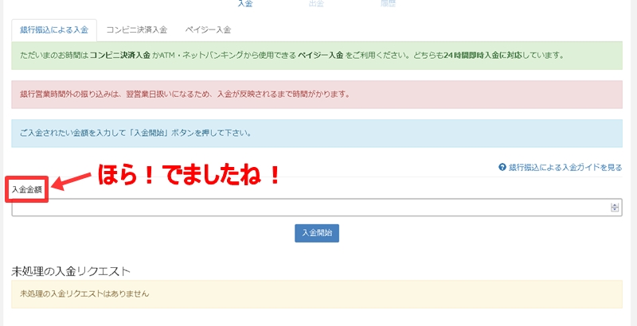This screenshot has width=637, height=326.
Task: Select the 銀行振込による入金 tab
Action: [x=54, y=30]
